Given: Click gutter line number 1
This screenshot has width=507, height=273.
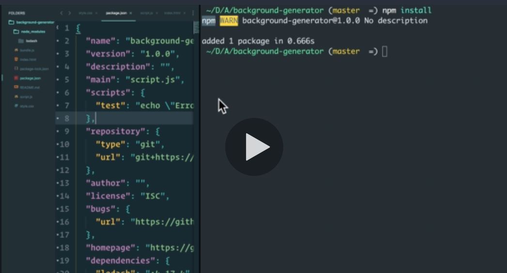Looking at the screenshot, I should pos(67,28).
